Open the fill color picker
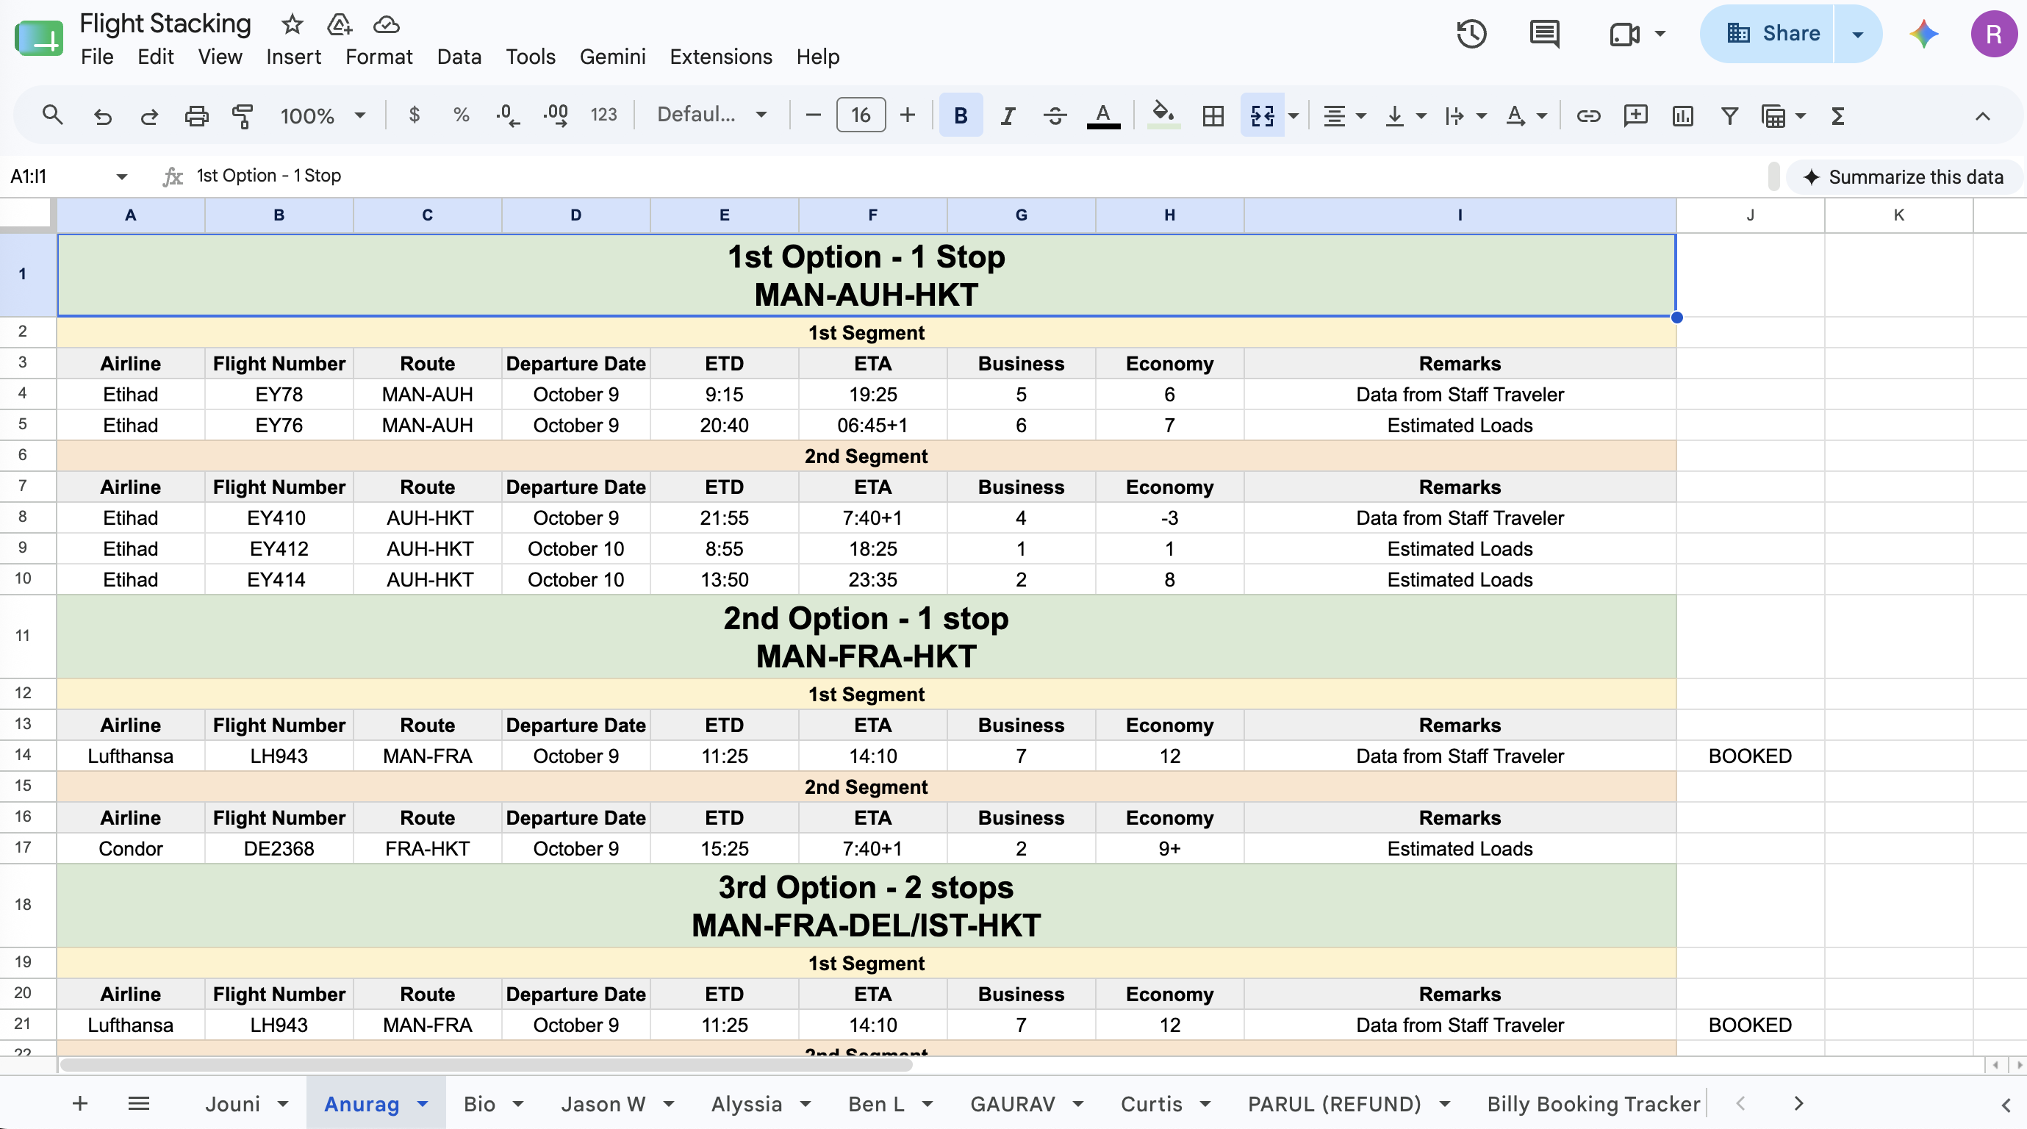Viewport: 2027px width, 1129px height. coord(1163,115)
